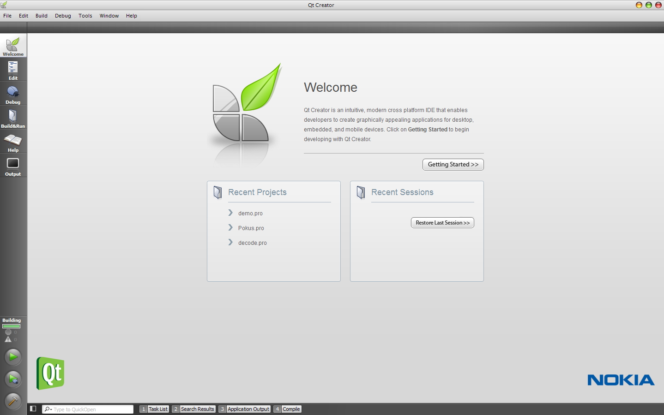Click the Welcome heading text

point(331,87)
